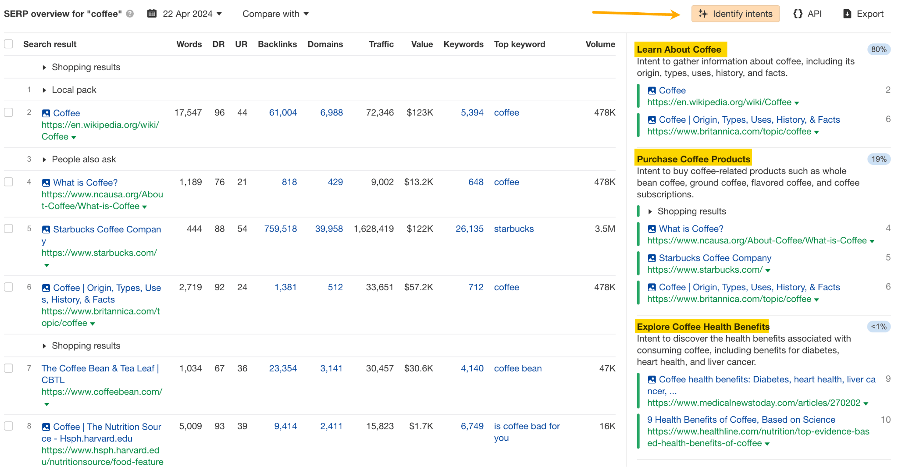
Task: Click the sparkle icon on Identify intents
Action: point(702,14)
